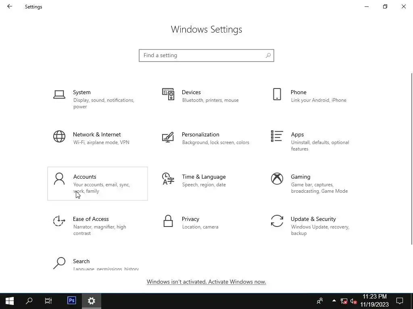413x309 pixels.
Task: Click the Accounts heading text
Action: click(x=85, y=177)
